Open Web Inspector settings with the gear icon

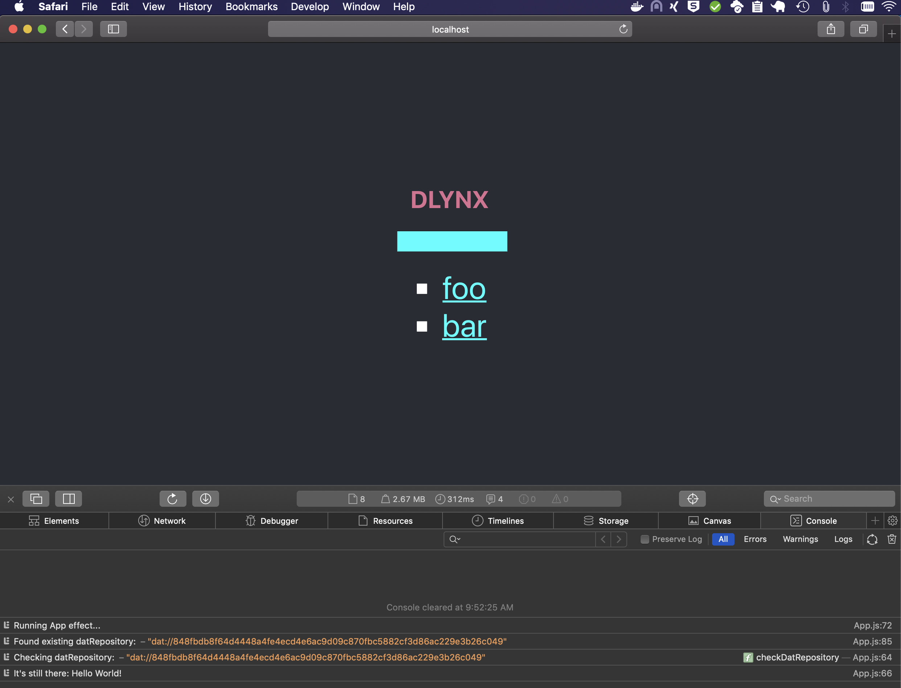pyautogui.click(x=892, y=521)
